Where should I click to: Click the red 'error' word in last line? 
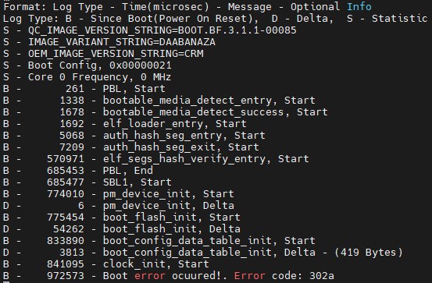click(x=150, y=275)
